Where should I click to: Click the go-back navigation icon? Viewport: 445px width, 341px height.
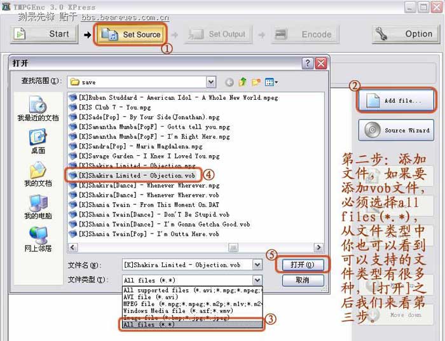tap(229, 82)
